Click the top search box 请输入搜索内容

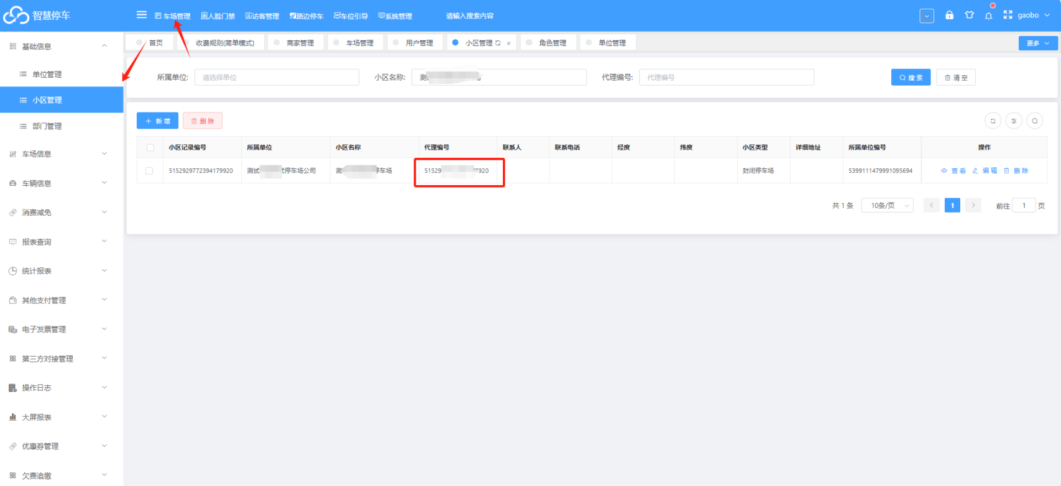tap(470, 16)
